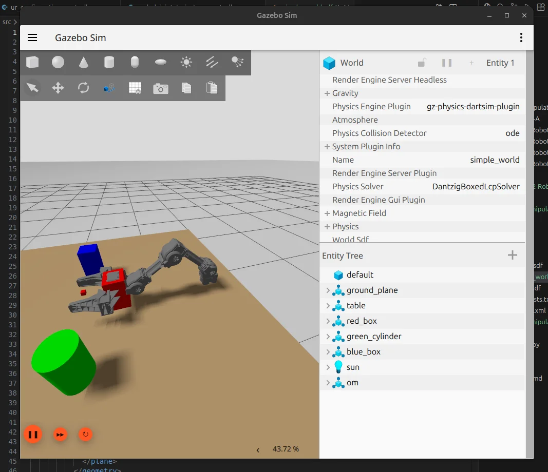Image resolution: width=548 pixels, height=472 pixels.
Task: Step the simulation forward one step
Action: [x=60, y=434]
